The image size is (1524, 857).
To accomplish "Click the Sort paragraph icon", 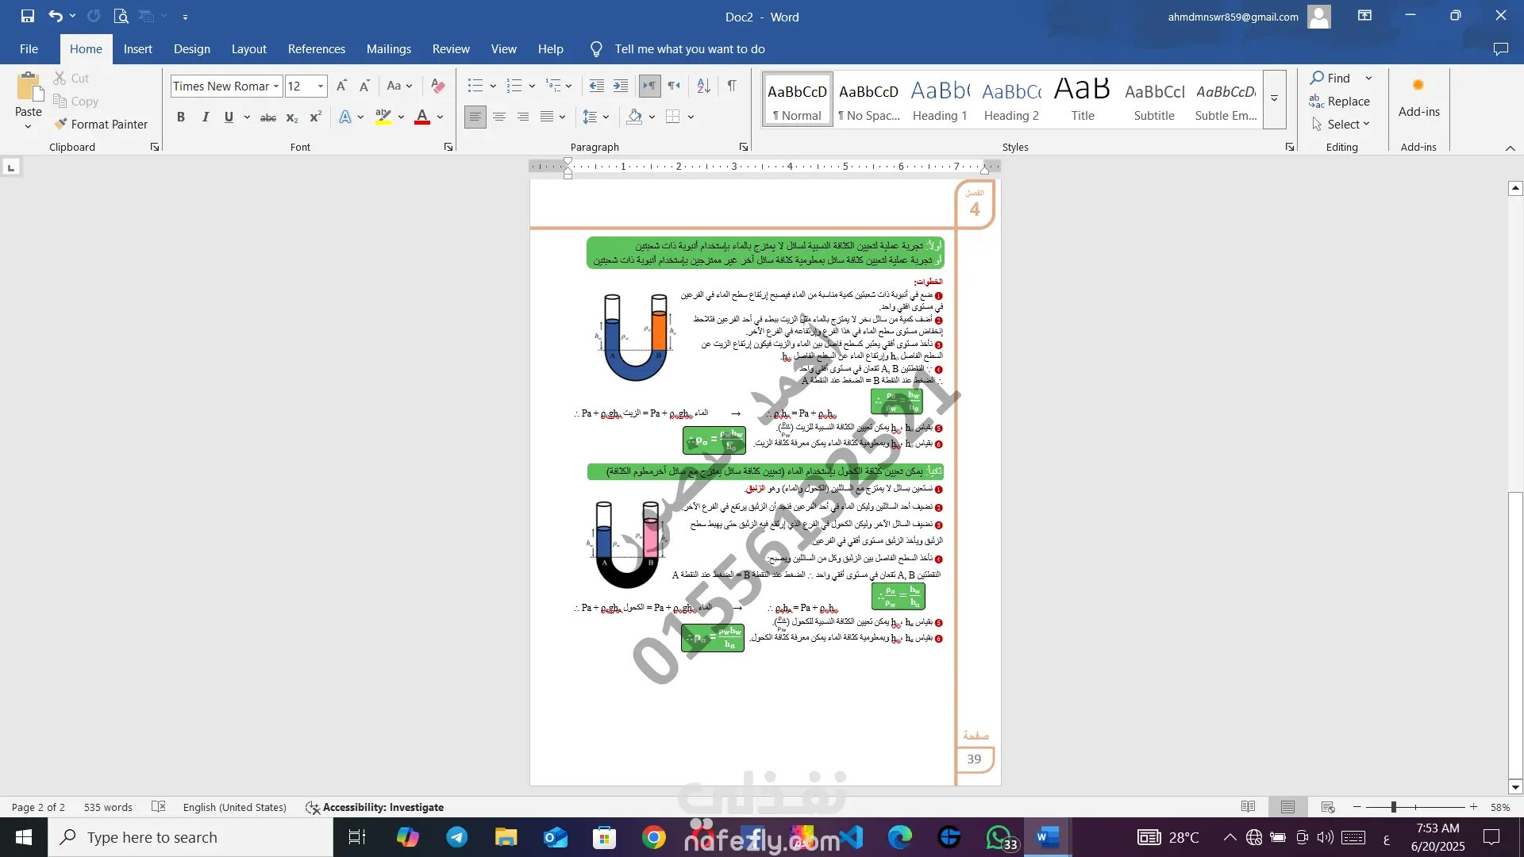I will tap(703, 86).
